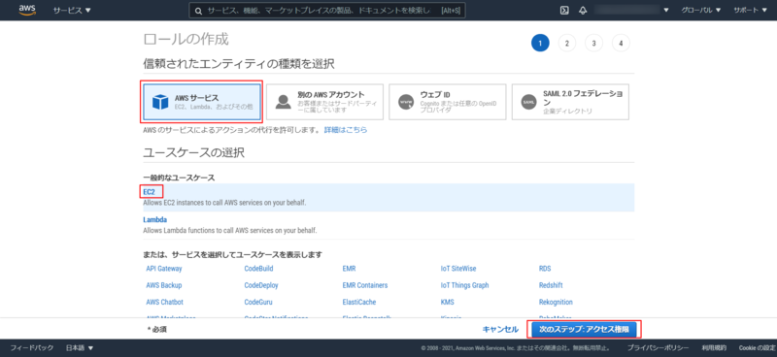Select CodeBuild service
Viewport: 777px width, 357px height.
click(x=258, y=269)
